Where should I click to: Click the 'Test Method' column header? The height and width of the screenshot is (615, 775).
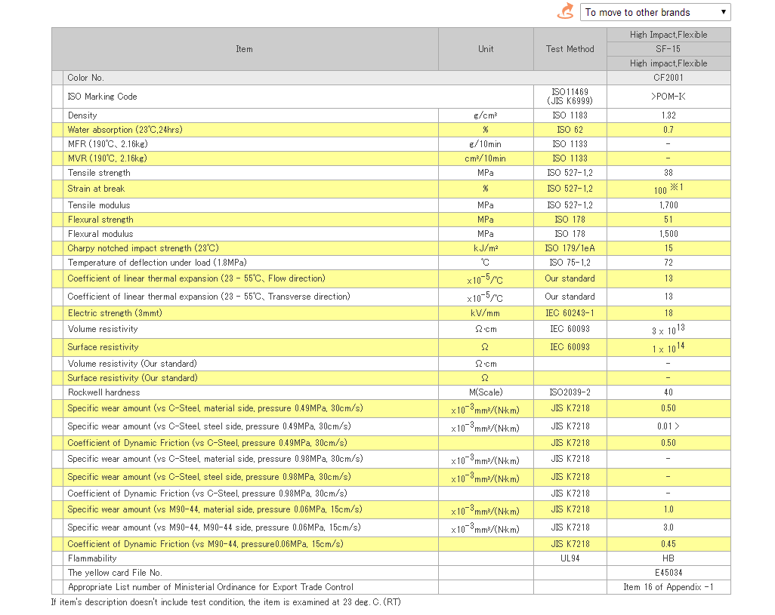(570, 49)
